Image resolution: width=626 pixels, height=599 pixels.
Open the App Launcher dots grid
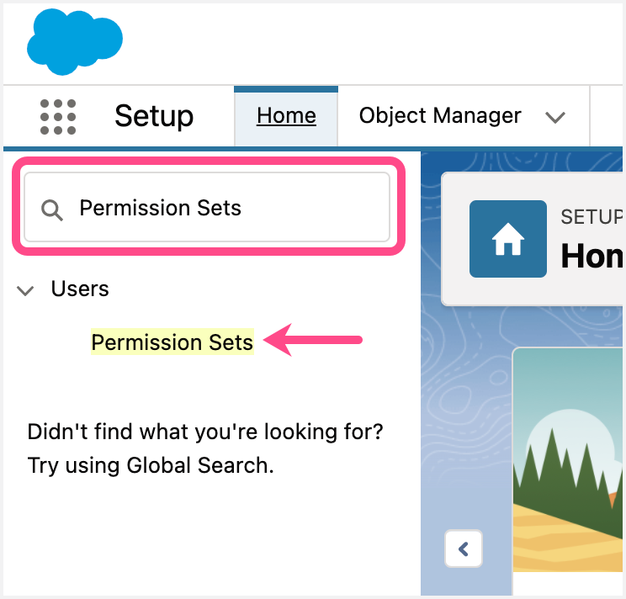[58, 116]
